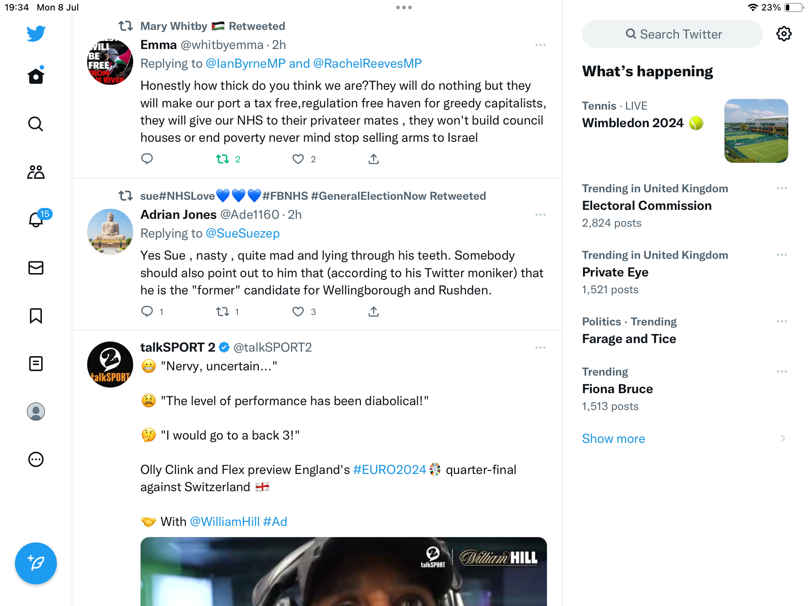Open three-dot menu on talkSPORT 2 tweet
Screen dimensions: 808x606
[540, 348]
